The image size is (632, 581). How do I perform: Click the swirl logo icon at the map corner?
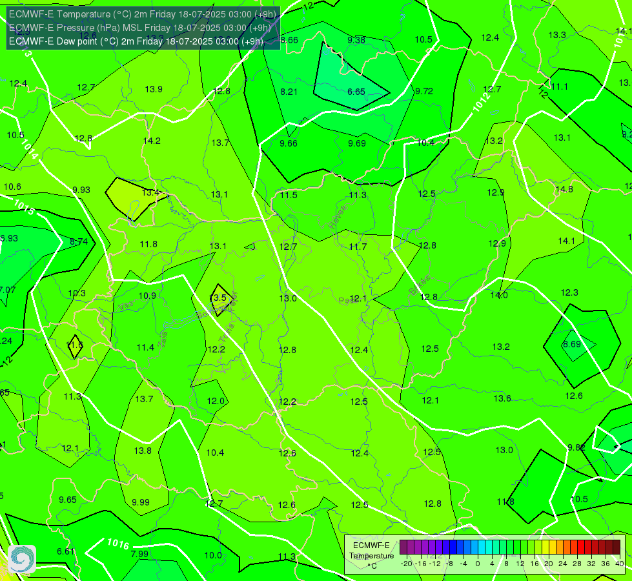pos(22,559)
